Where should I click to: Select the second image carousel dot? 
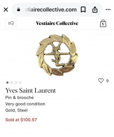click(12, 83)
